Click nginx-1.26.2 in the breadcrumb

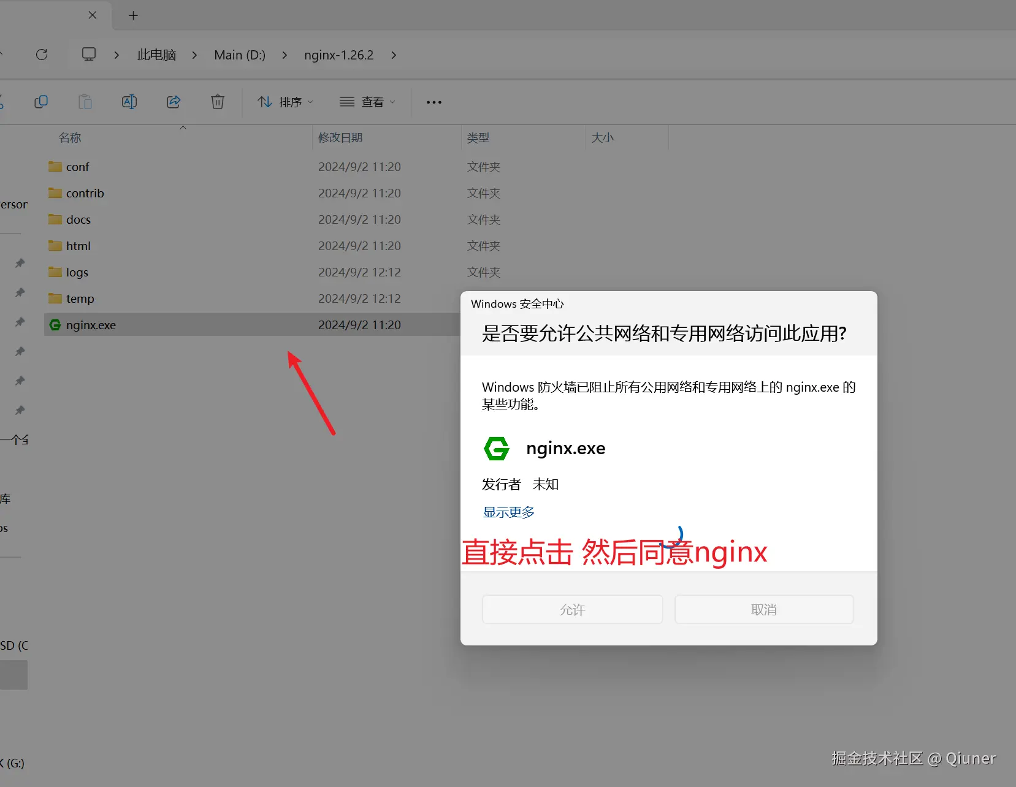pyautogui.click(x=338, y=55)
